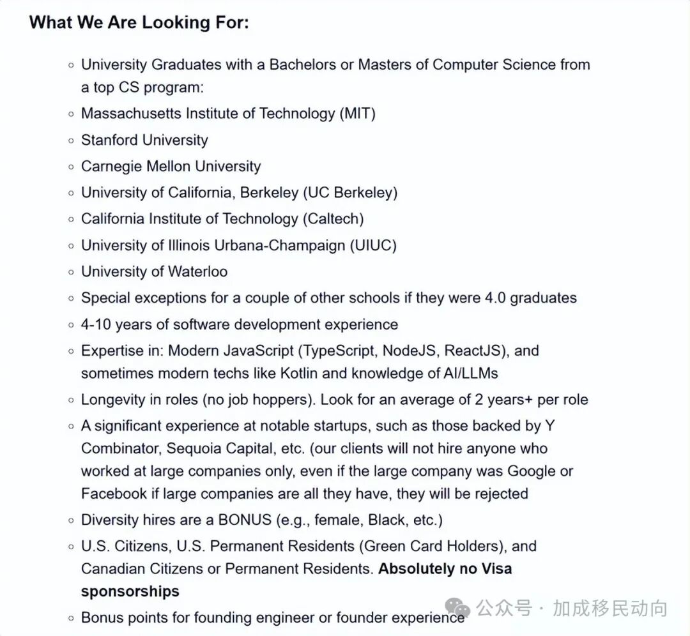690x636 pixels.
Task: Click the 'What We Are Looking For:' heading
Action: click(x=139, y=22)
